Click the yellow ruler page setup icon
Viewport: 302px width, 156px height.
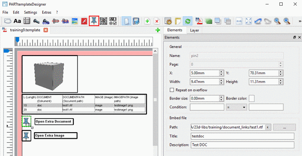(178, 21)
